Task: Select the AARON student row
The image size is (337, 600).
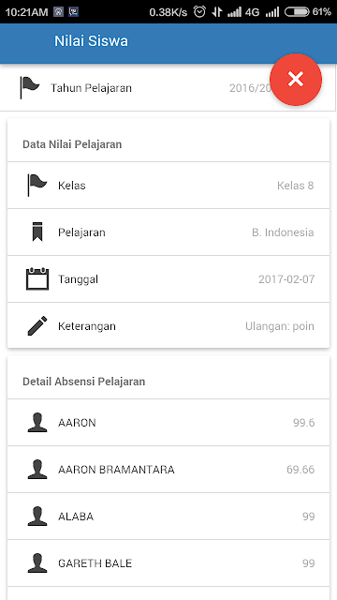Action: (168, 423)
